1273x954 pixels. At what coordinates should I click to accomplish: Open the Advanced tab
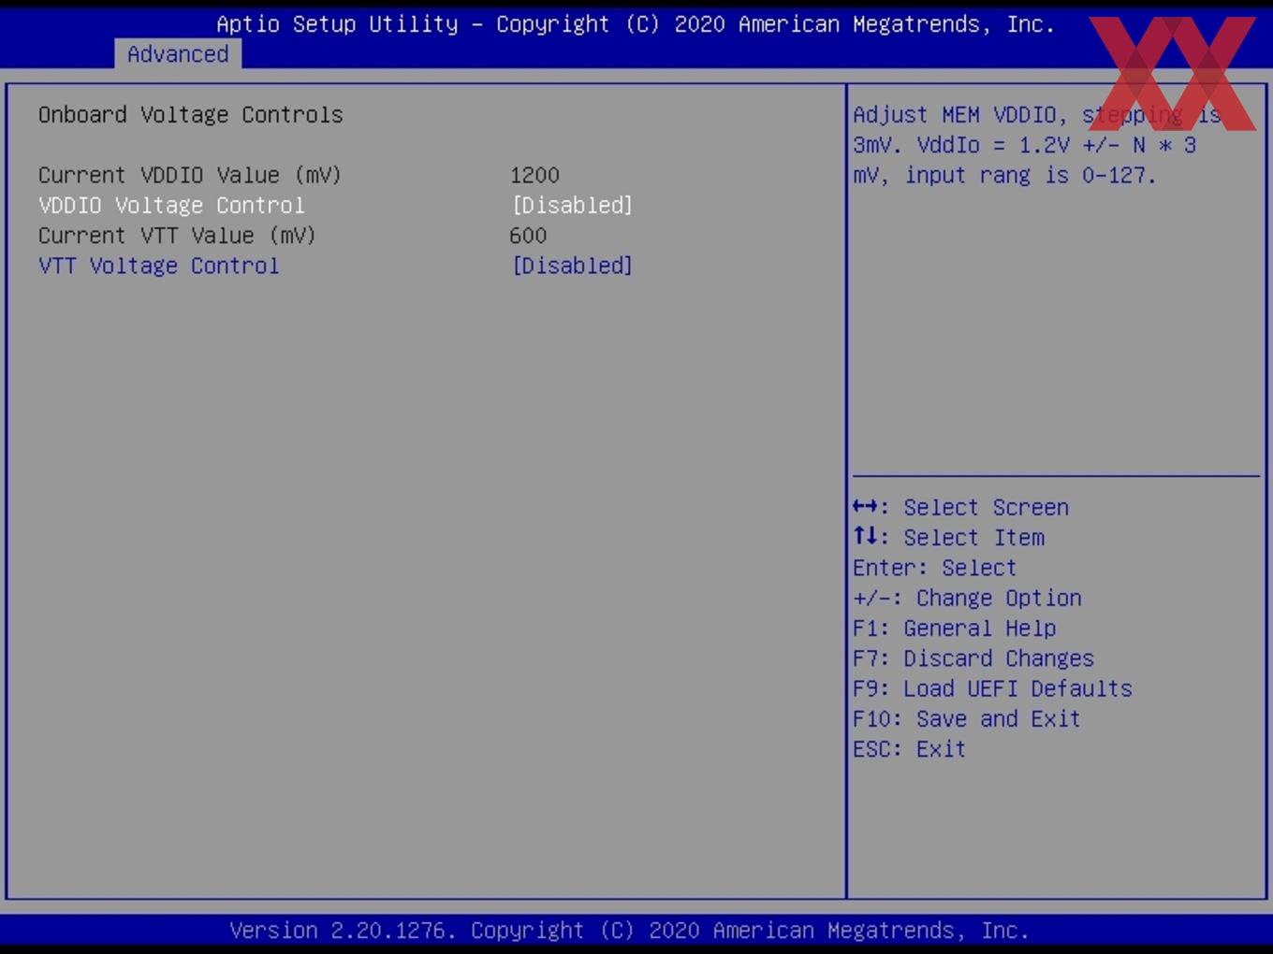(x=178, y=54)
